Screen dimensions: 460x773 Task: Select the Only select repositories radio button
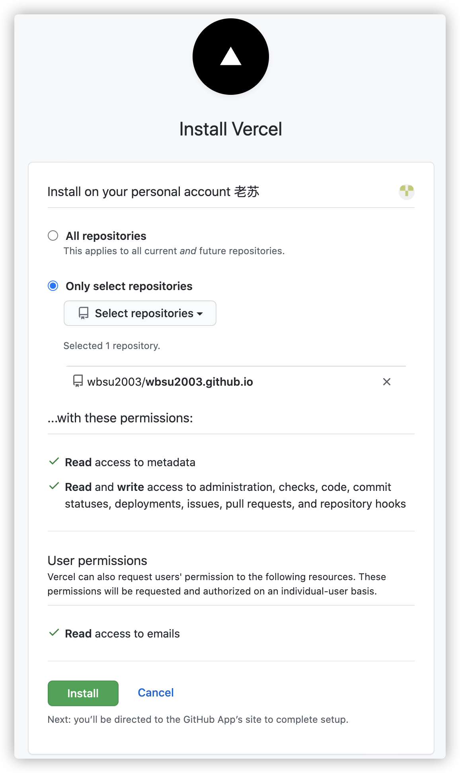53,286
